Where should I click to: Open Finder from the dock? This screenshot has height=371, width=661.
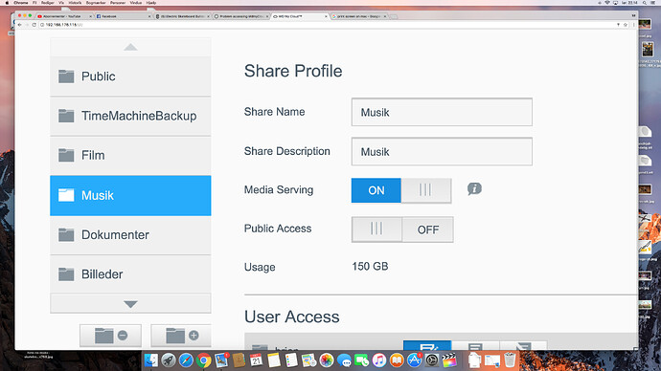[151, 360]
